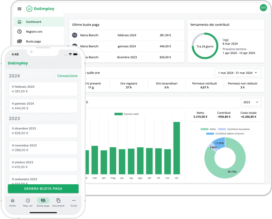This screenshot has height=219, width=272.
Task: Toggle Contributi datore di lavoro legend
Action: point(225,134)
